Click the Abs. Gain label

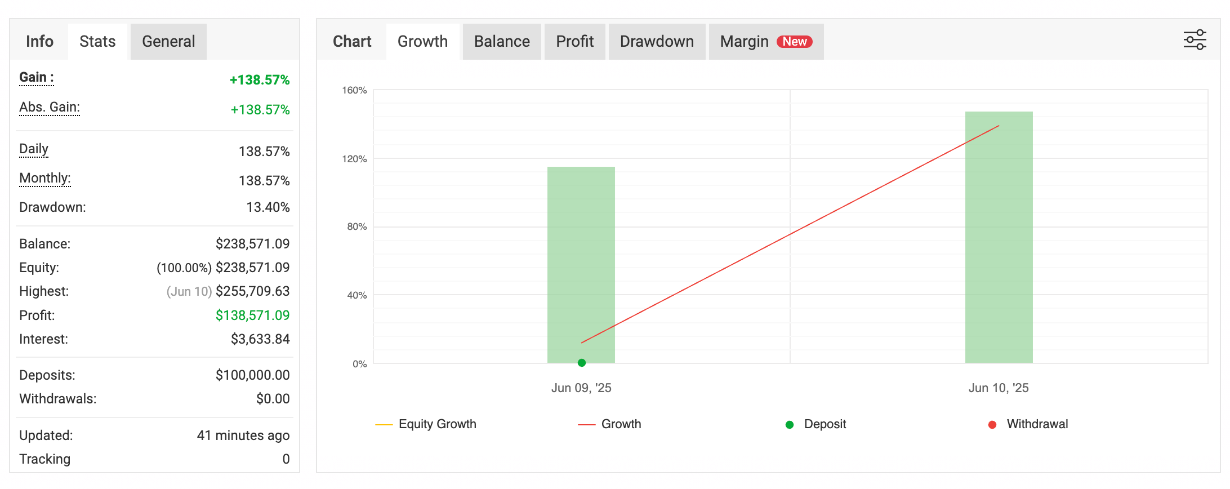(50, 107)
